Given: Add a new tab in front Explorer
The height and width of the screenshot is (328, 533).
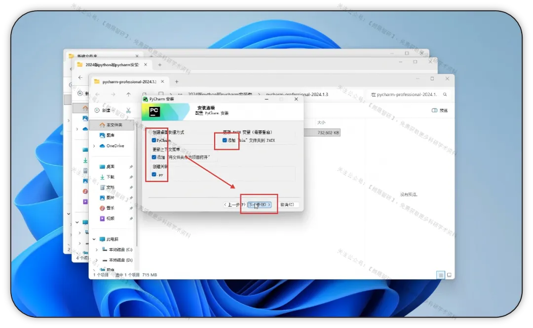Looking at the screenshot, I should point(176,82).
